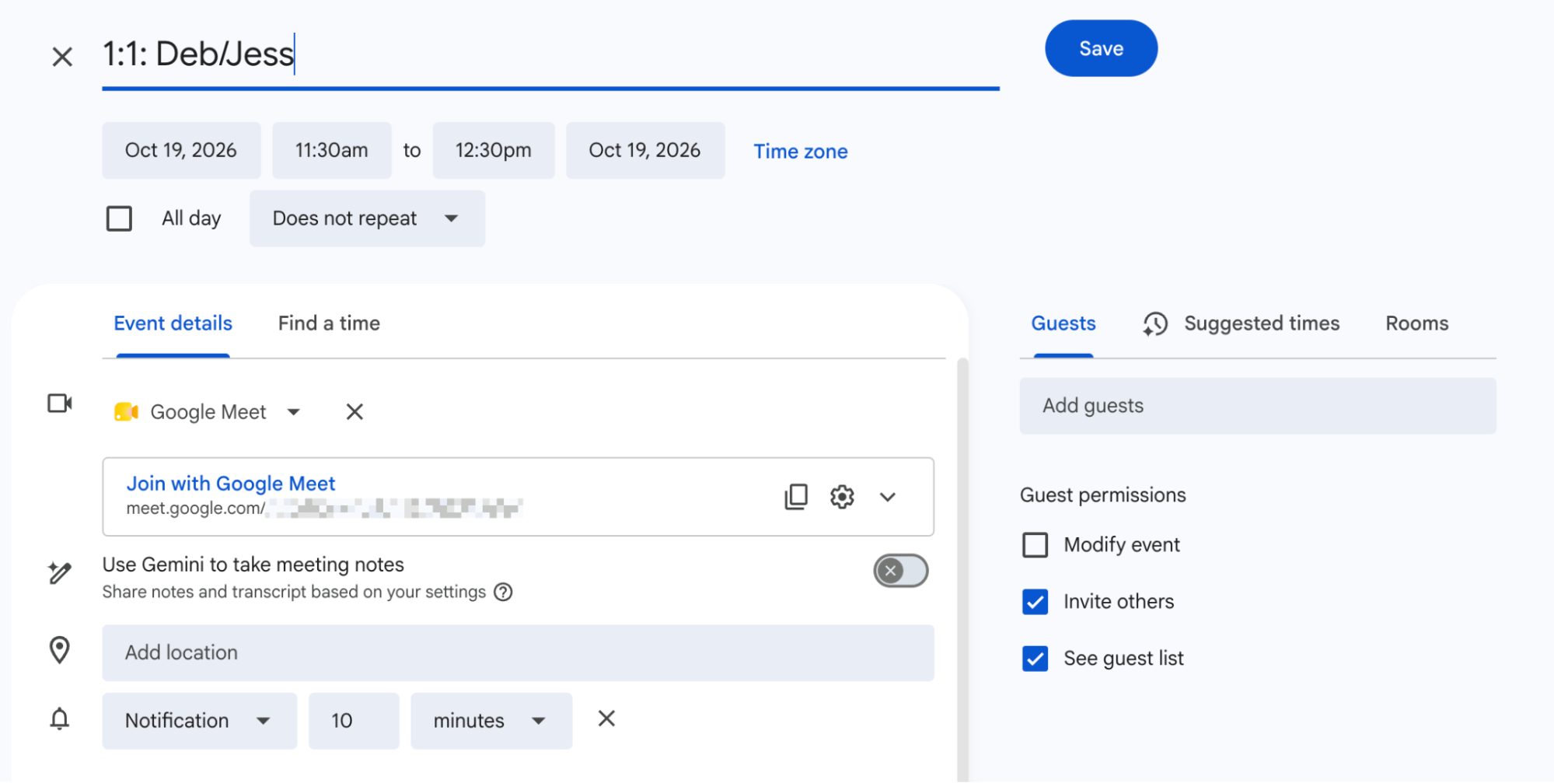Click the location pin icon
Screen dimensions: 1554x783
click(x=60, y=650)
